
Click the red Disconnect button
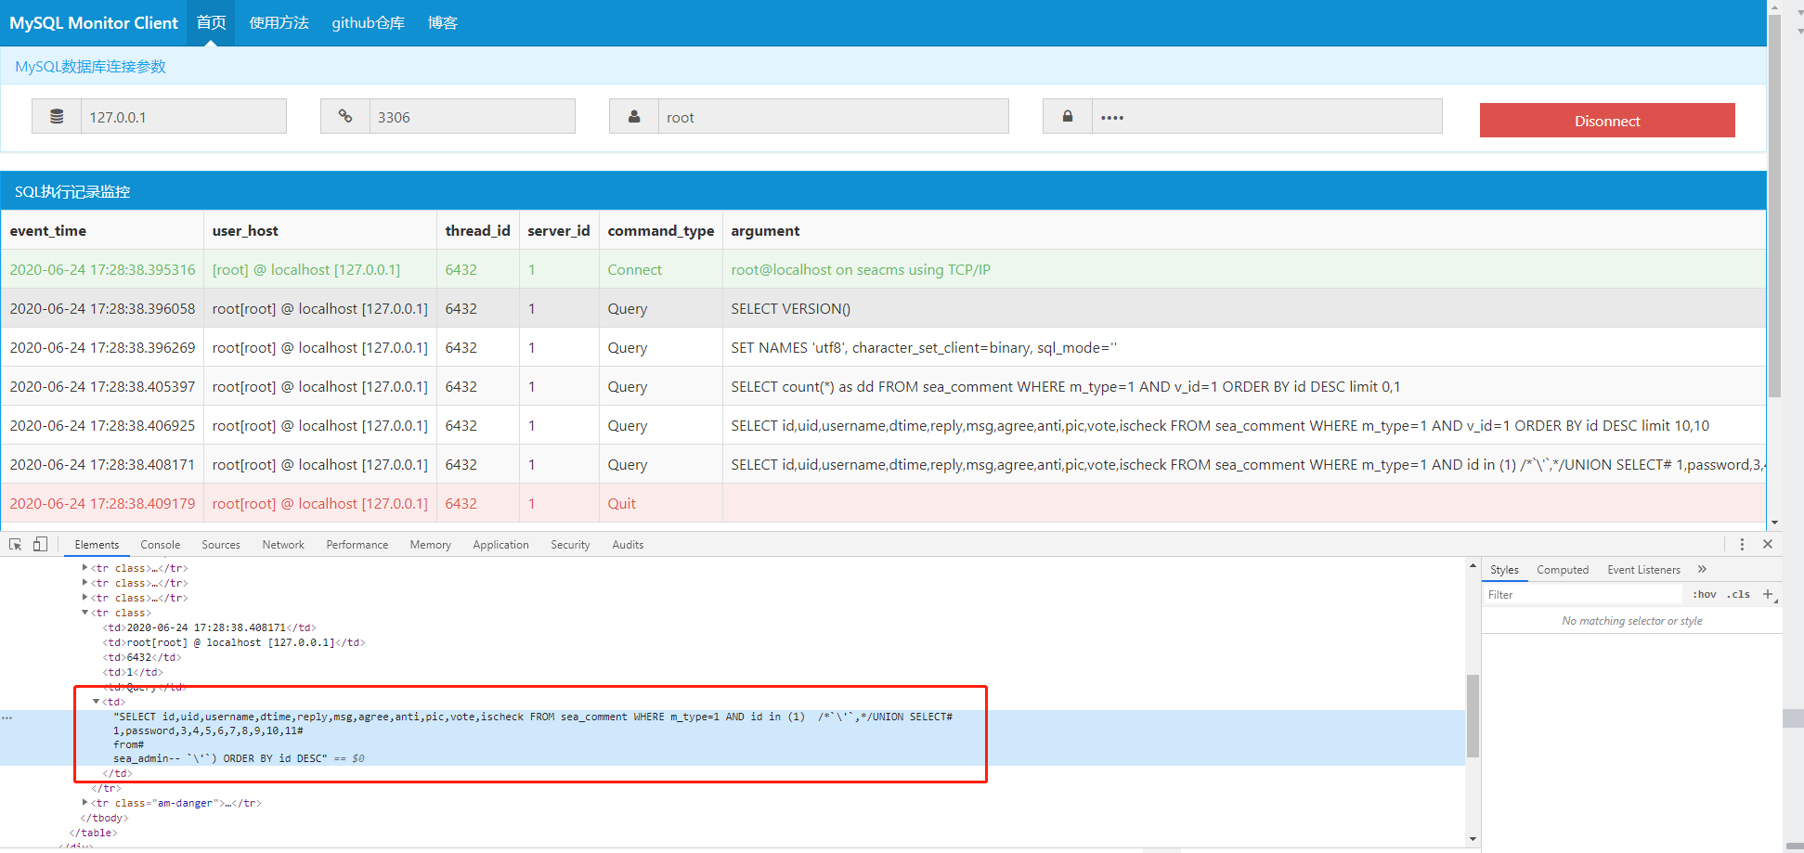[x=1607, y=121]
